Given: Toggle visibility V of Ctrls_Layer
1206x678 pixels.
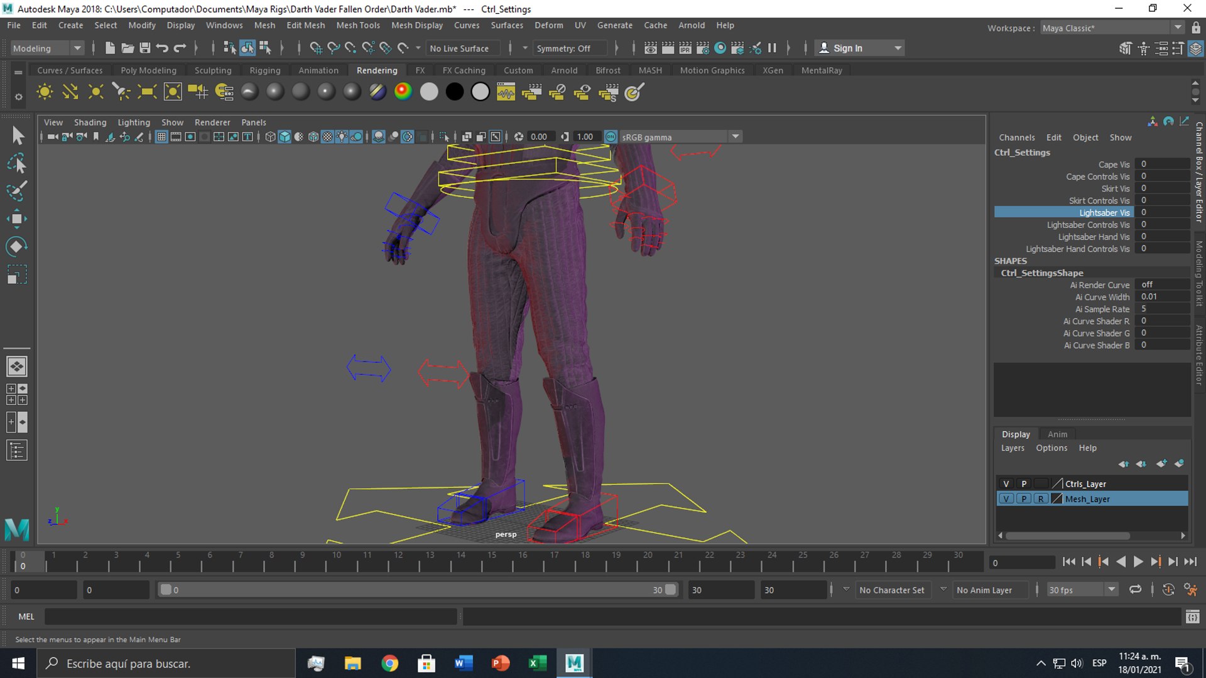Looking at the screenshot, I should click(1006, 483).
